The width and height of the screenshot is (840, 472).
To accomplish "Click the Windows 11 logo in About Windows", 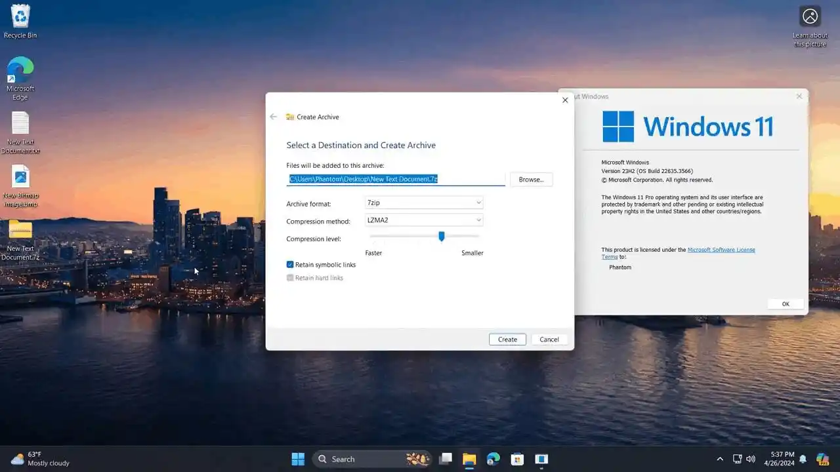I will (687, 127).
